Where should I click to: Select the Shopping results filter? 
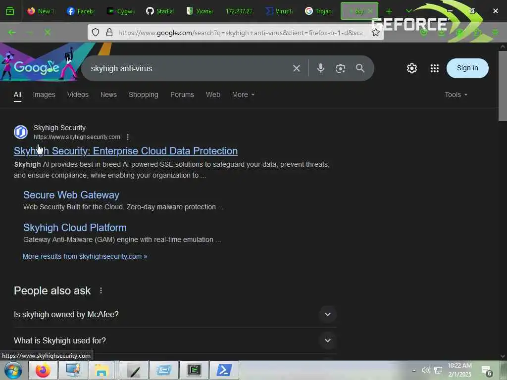point(144,95)
